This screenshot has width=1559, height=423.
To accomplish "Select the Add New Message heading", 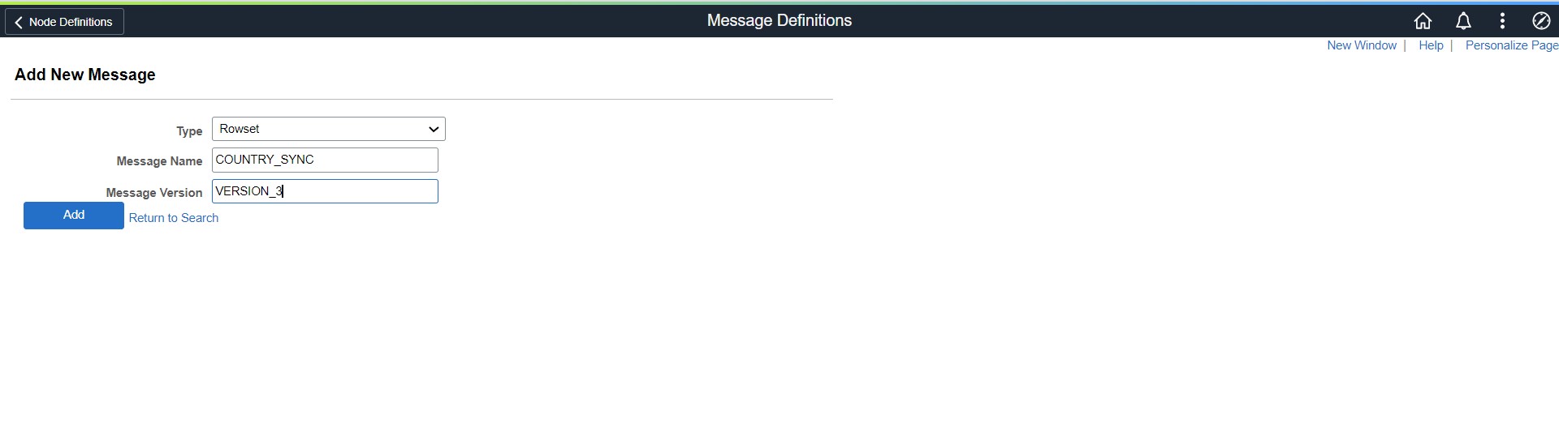I will click(85, 75).
